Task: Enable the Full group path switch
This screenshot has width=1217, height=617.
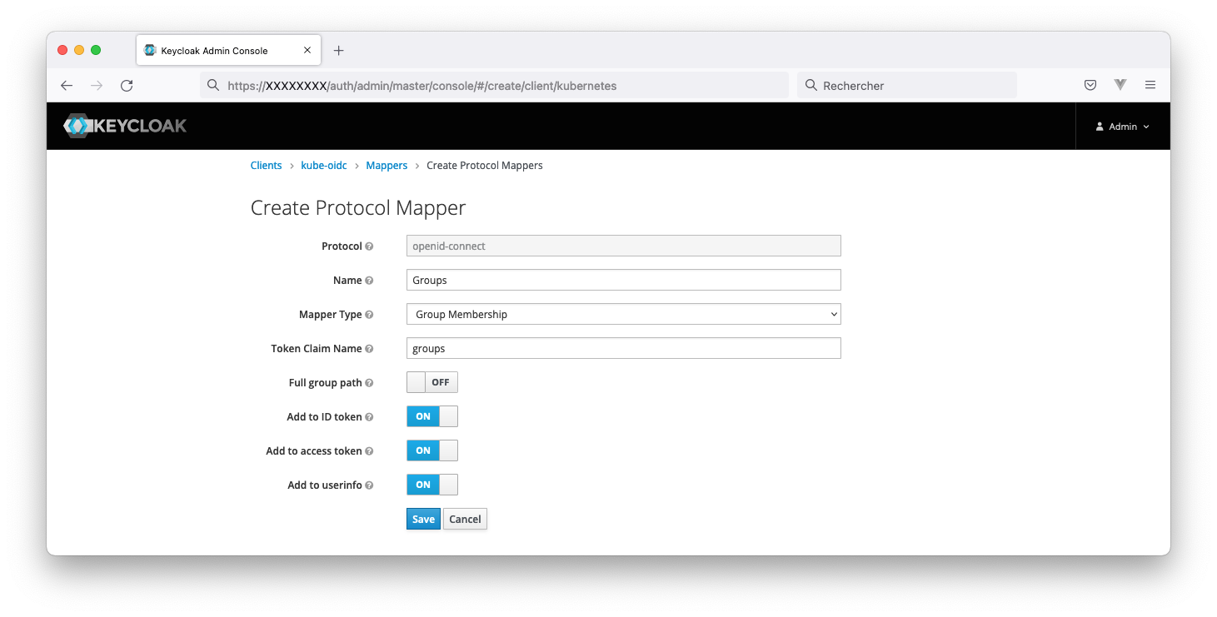Action: point(431,382)
